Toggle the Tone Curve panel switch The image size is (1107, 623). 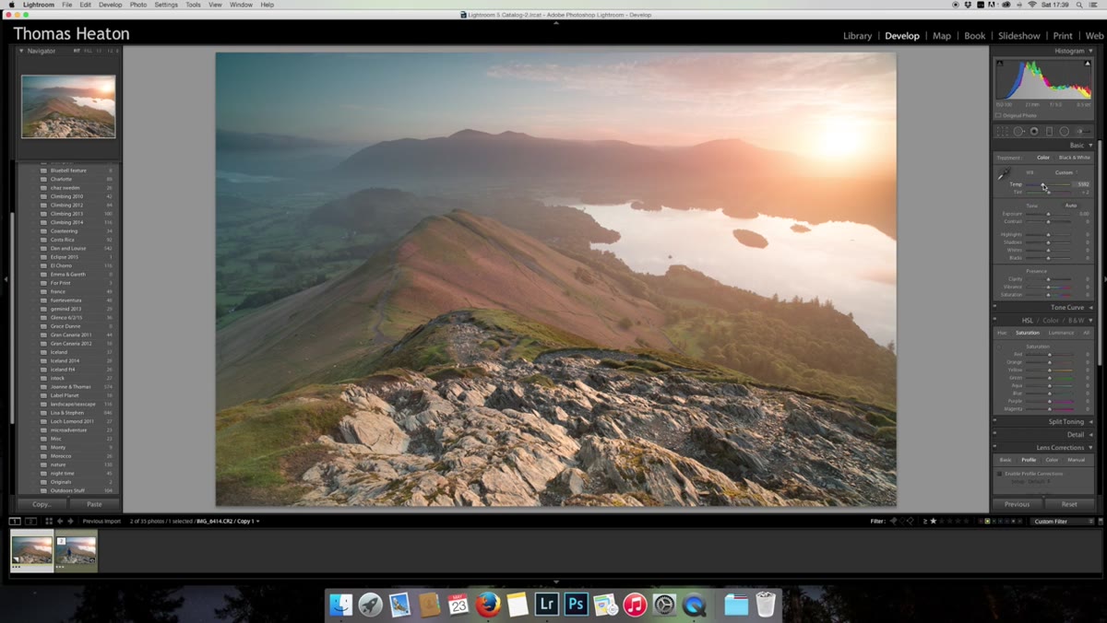tap(995, 307)
